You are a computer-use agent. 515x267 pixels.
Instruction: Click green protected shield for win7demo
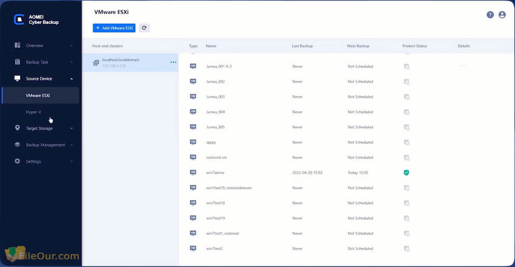click(x=406, y=173)
